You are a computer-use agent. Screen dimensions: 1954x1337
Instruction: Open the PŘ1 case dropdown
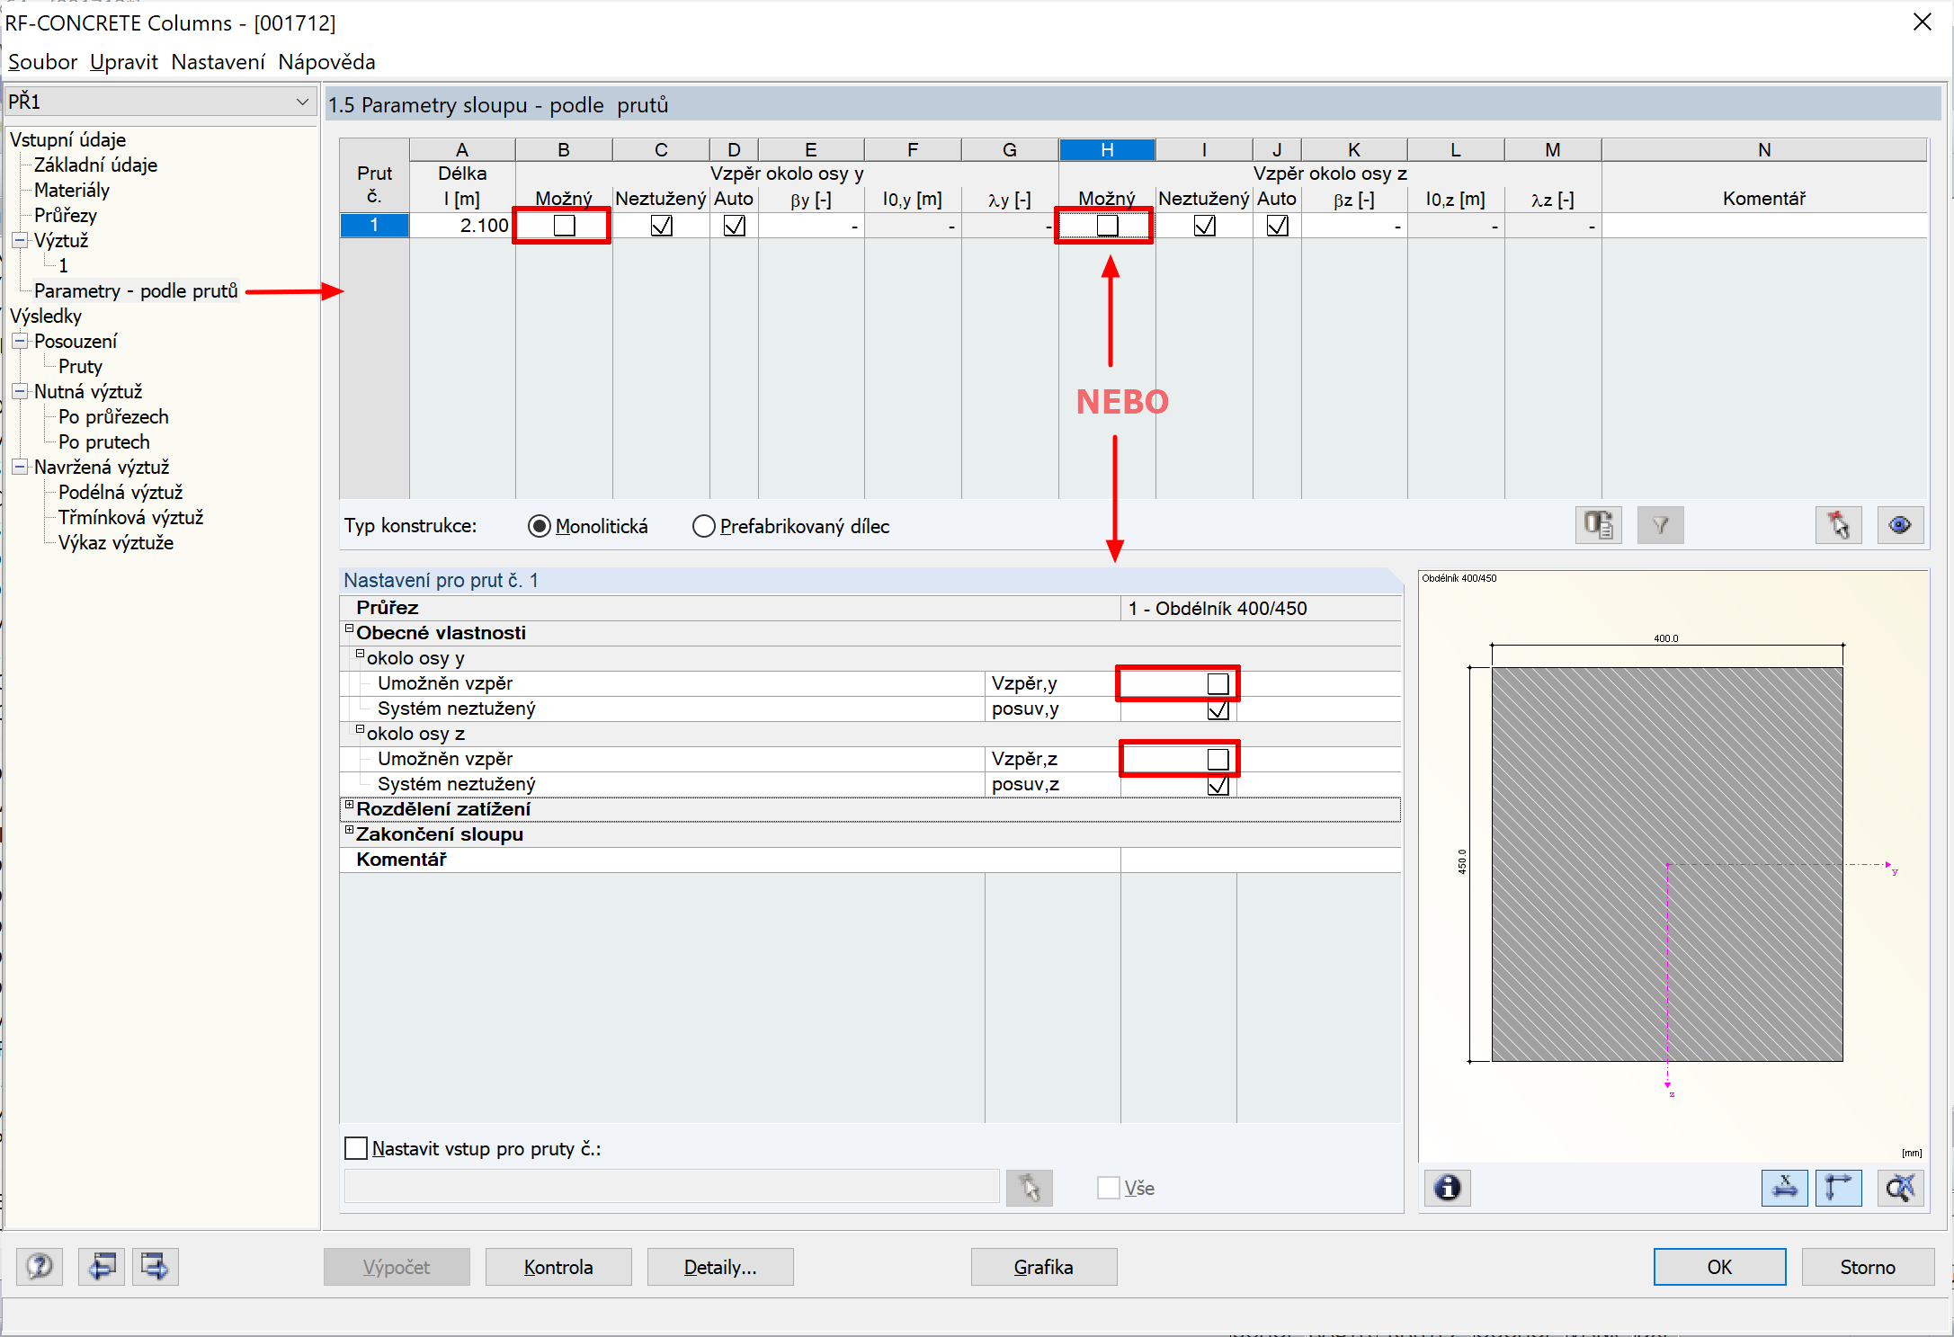pyautogui.click(x=302, y=103)
